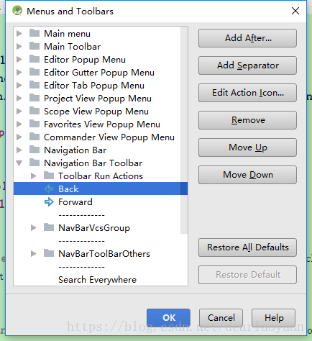Click the Move Up button
Image resolution: width=312 pixels, height=341 pixels.
point(247,147)
